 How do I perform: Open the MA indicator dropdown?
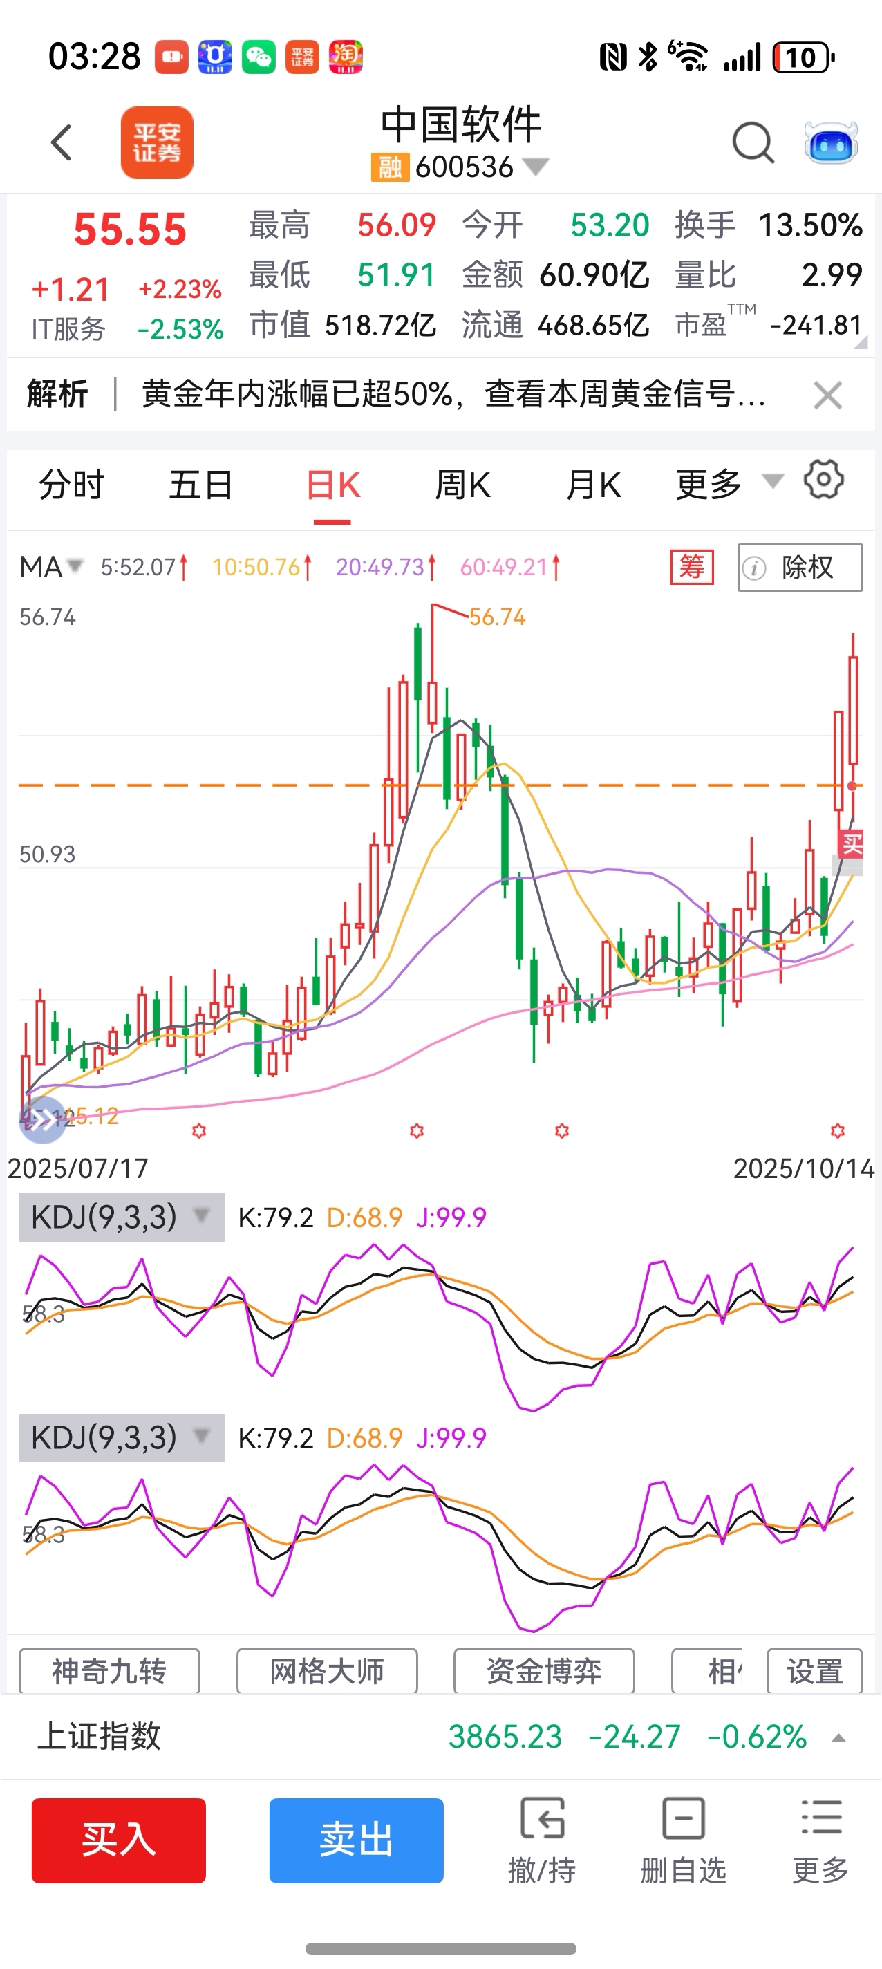[50, 567]
